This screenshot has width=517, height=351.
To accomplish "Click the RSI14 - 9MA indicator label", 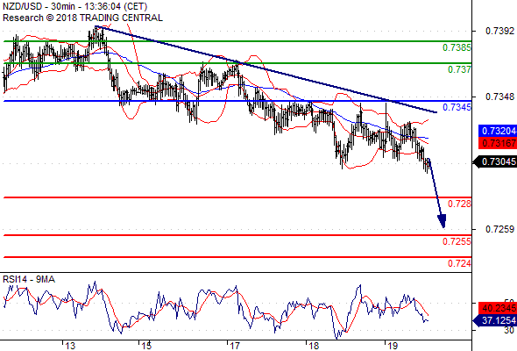I will pos(29,279).
